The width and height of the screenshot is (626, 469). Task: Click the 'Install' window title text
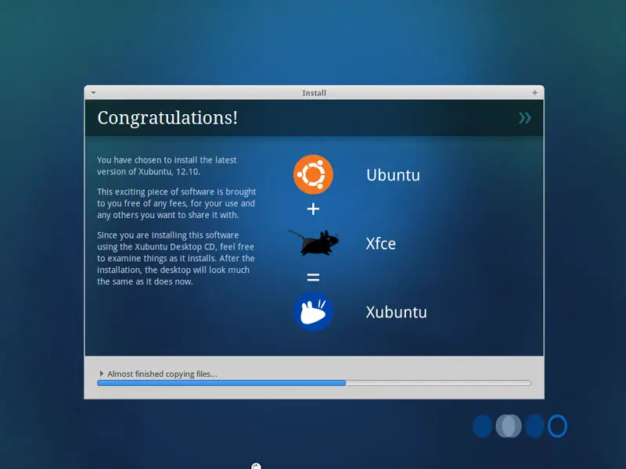click(315, 93)
